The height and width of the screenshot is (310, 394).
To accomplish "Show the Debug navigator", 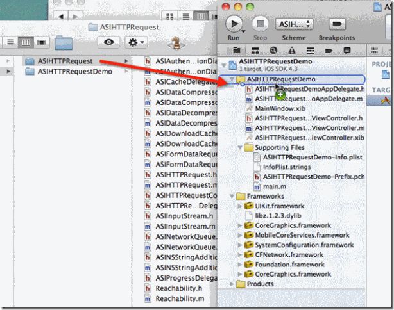I will (x=311, y=51).
